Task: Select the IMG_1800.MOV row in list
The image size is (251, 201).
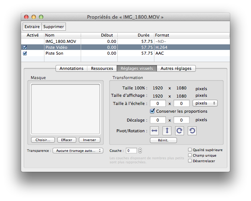Action: click(60, 41)
